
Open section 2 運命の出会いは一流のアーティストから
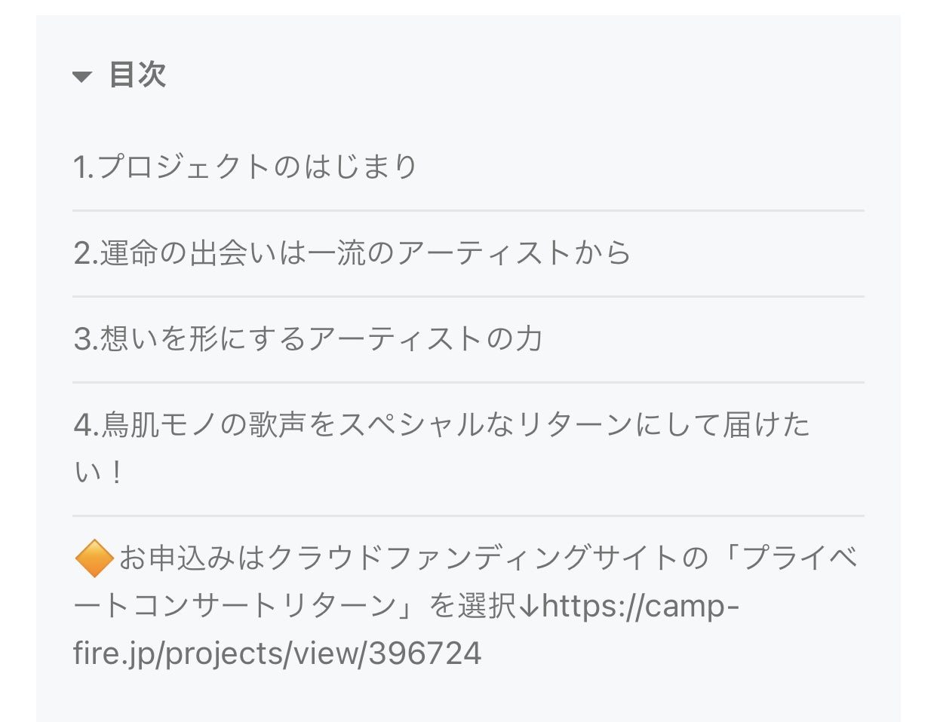[352, 253]
